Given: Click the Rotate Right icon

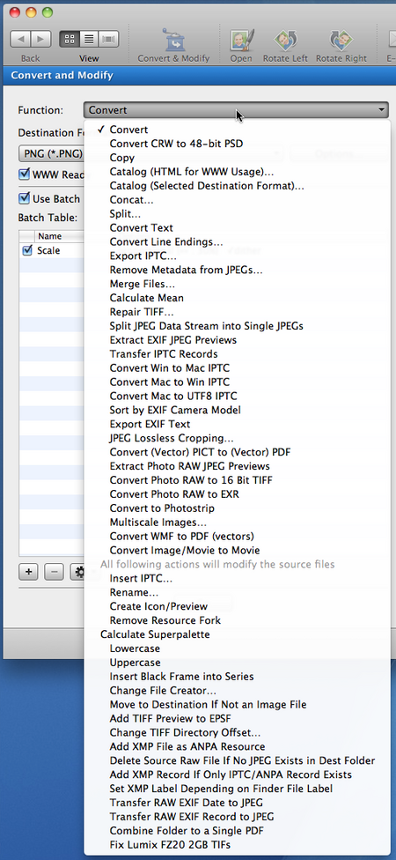Looking at the screenshot, I should [x=341, y=40].
